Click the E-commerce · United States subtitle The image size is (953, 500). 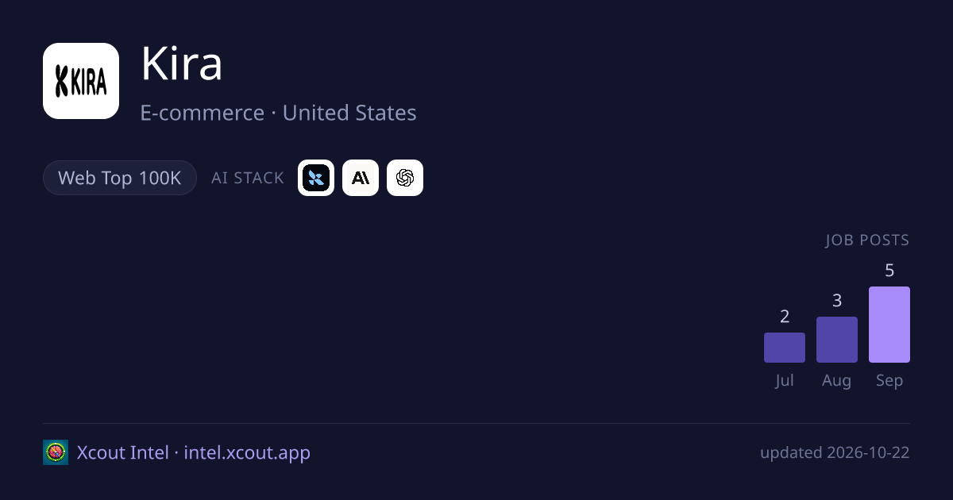pos(278,113)
